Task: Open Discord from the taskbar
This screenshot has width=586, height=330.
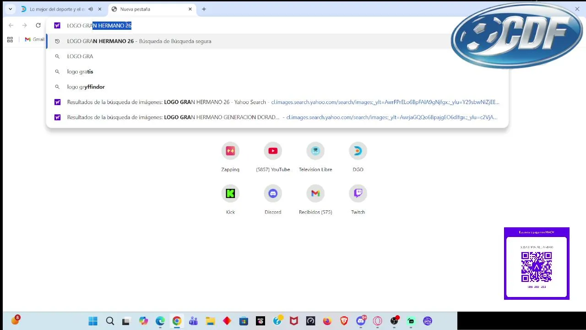Action: pos(361,320)
